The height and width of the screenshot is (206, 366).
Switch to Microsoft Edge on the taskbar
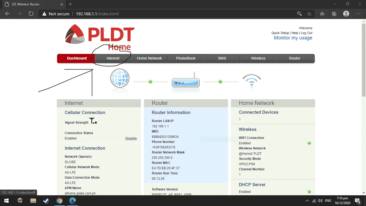point(73,201)
